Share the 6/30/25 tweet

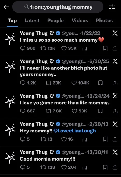click(x=115, y=83)
